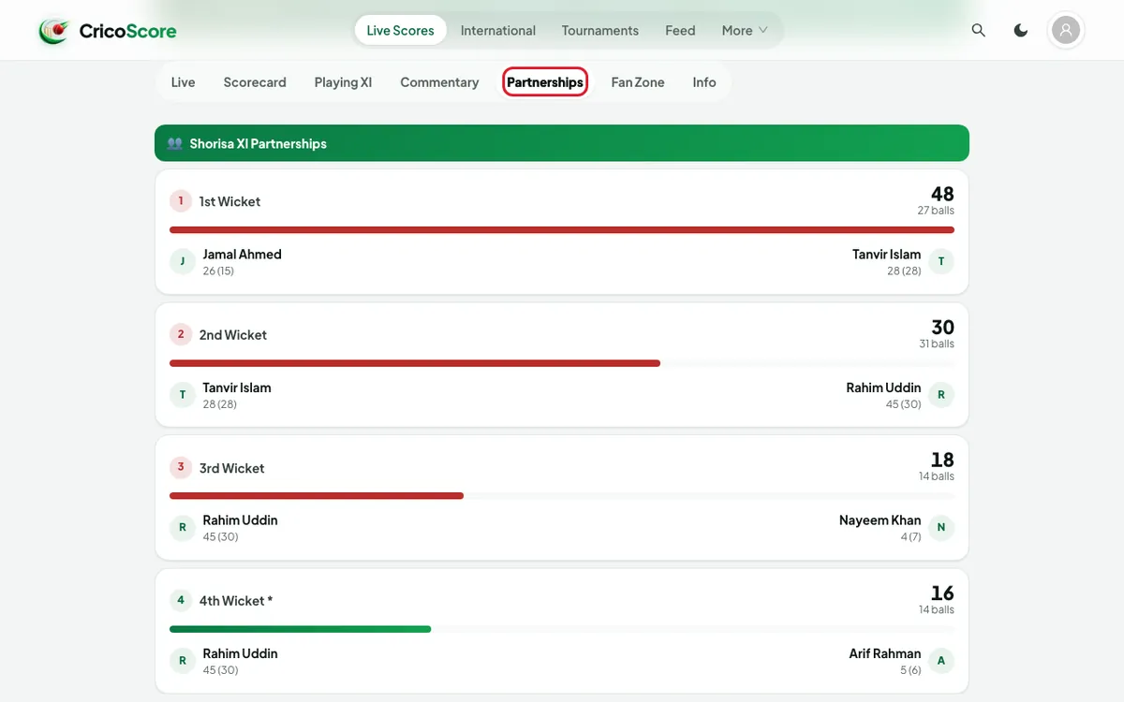
Task: Click Rahim Uddin name in 2nd Wicket
Action: (883, 387)
